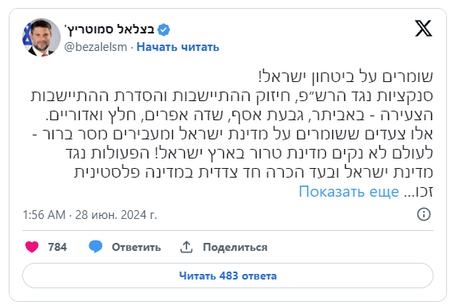Image resolution: width=455 pixels, height=305 pixels.
Task: Open Bezalel Smotrich's profile avatar photo
Action: coord(41,37)
